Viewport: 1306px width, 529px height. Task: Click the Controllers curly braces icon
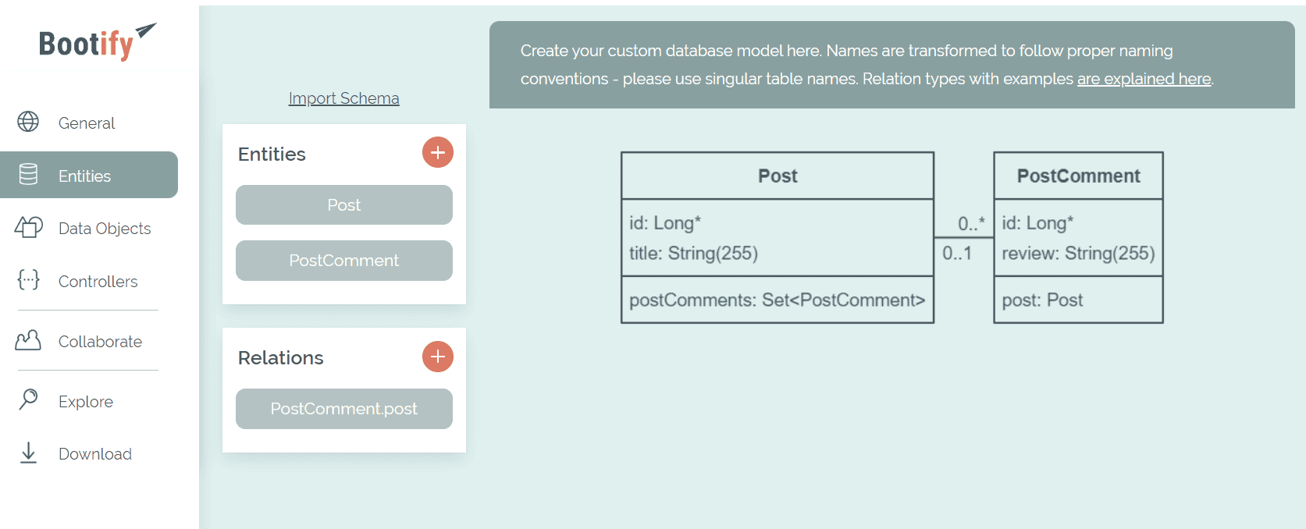(28, 279)
